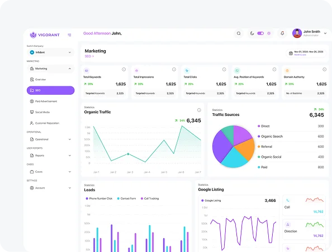Click the Operational document icon

point(32,139)
